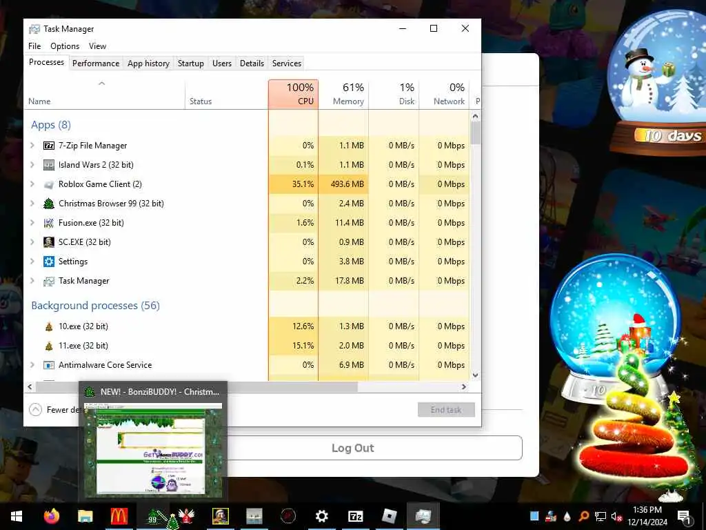Expand the Christmas Browser 99 process group
The height and width of the screenshot is (530, 706).
tap(32, 204)
